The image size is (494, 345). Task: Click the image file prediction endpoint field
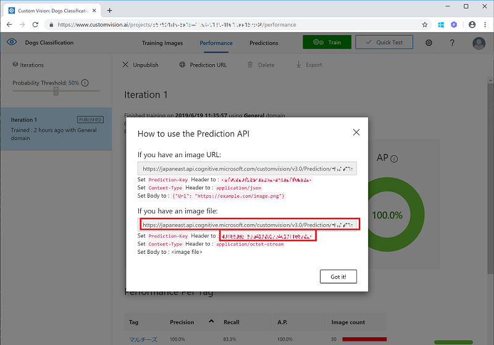247,225
